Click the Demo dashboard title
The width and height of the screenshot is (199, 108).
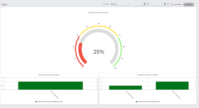pyautogui.click(x=4, y=4)
